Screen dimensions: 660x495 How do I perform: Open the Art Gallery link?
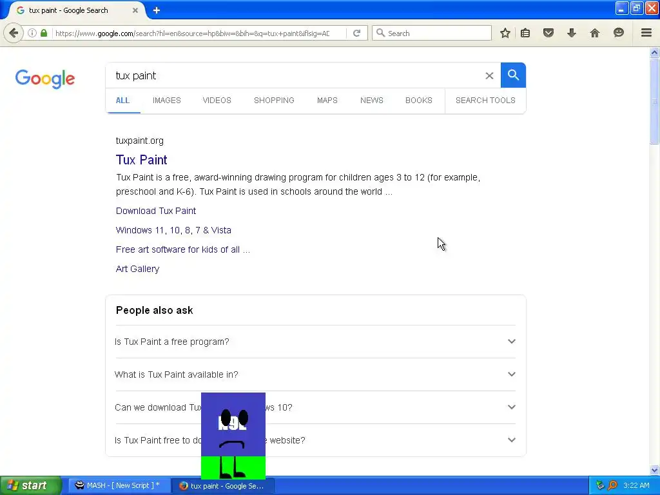[138, 269]
